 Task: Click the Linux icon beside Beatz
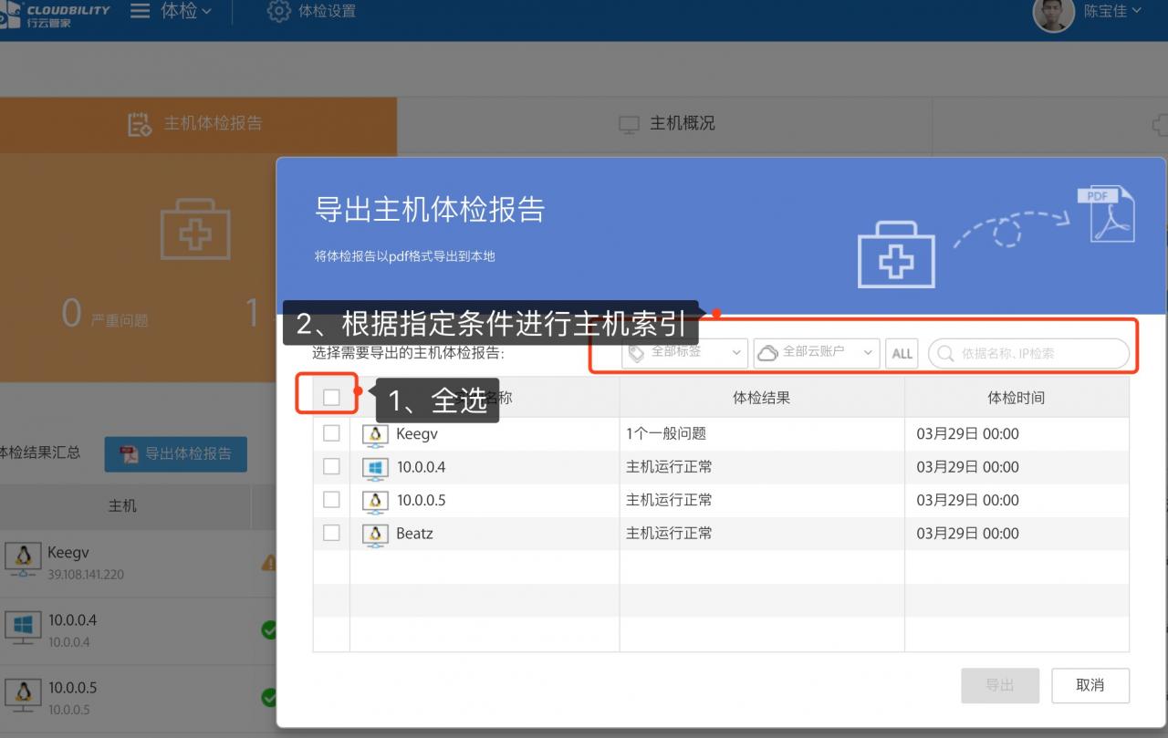coord(375,535)
